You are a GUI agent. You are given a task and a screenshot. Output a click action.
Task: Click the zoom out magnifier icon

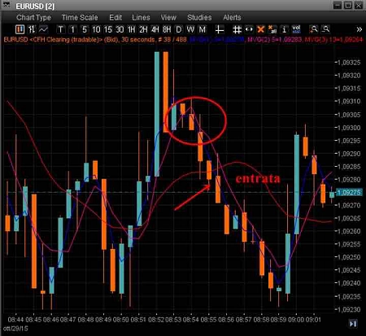coord(325,29)
